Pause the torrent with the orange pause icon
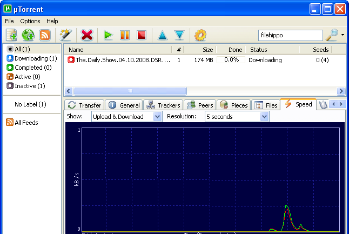The width and height of the screenshot is (349, 234). click(125, 35)
